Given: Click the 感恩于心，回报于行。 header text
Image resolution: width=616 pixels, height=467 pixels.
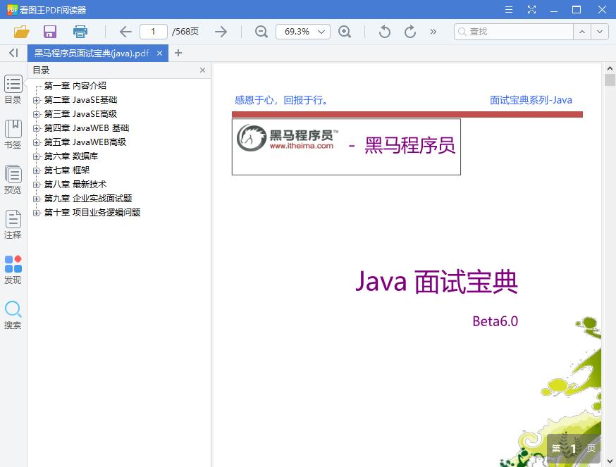Looking at the screenshot, I should [x=281, y=100].
